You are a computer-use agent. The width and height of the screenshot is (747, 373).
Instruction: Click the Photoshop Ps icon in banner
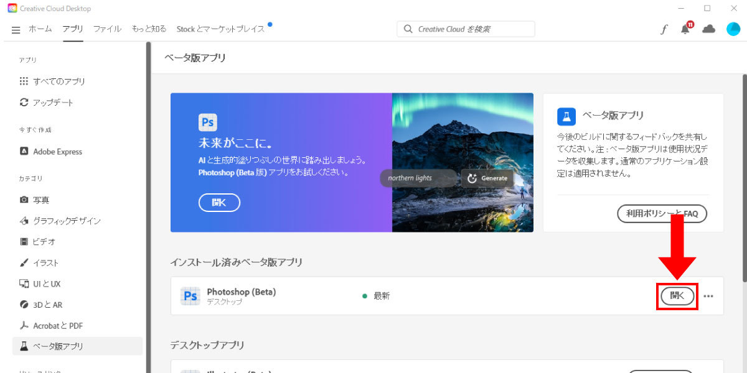208,121
